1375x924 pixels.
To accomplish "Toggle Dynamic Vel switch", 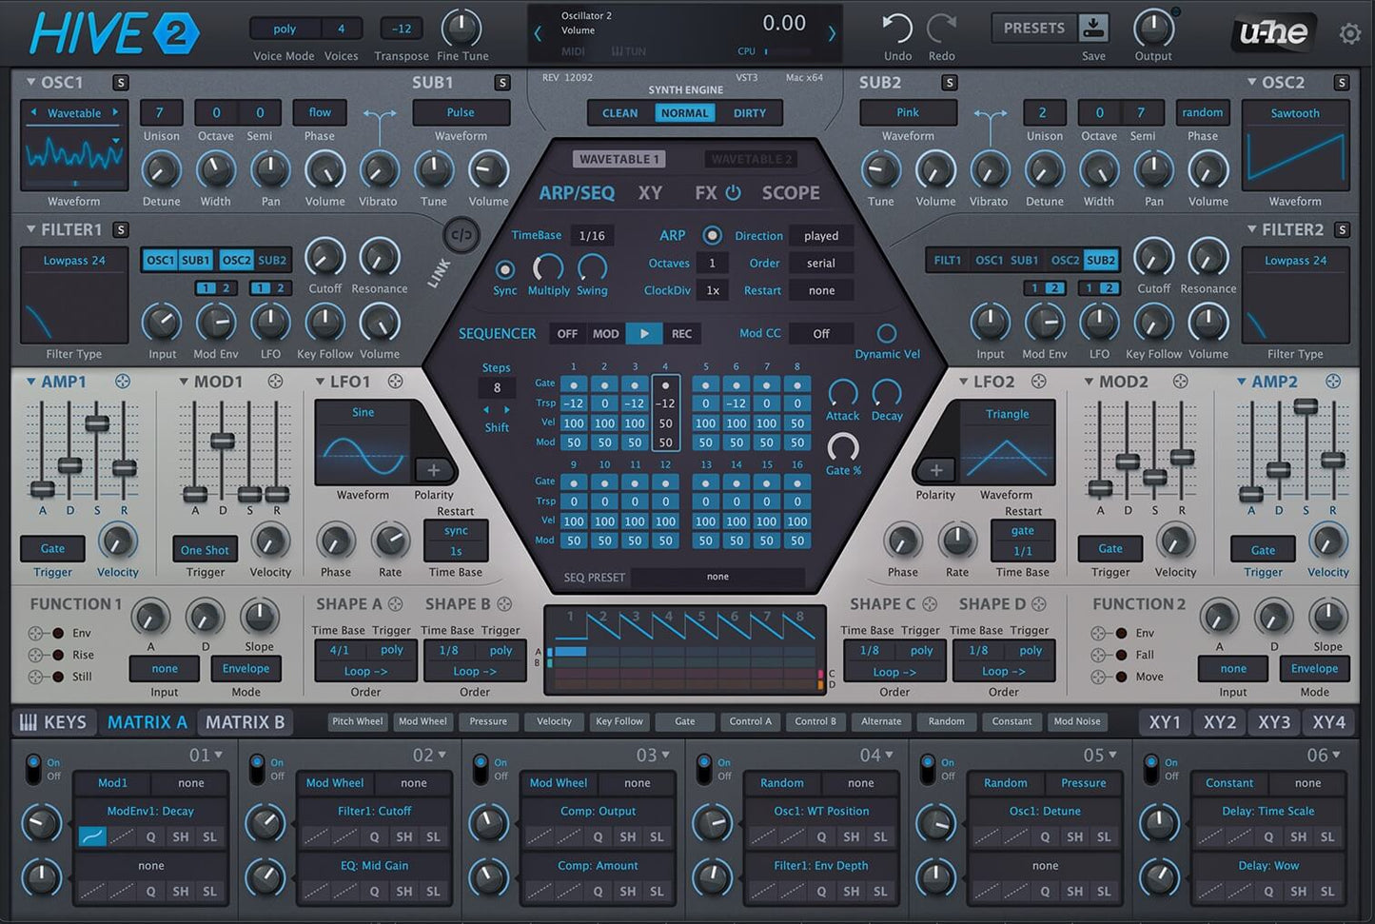I will 886,333.
